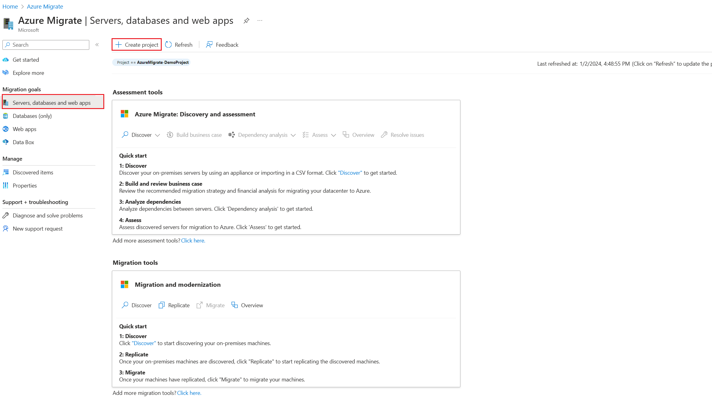The image size is (712, 419).
Task: Click Search input field in sidebar
Action: (46, 44)
